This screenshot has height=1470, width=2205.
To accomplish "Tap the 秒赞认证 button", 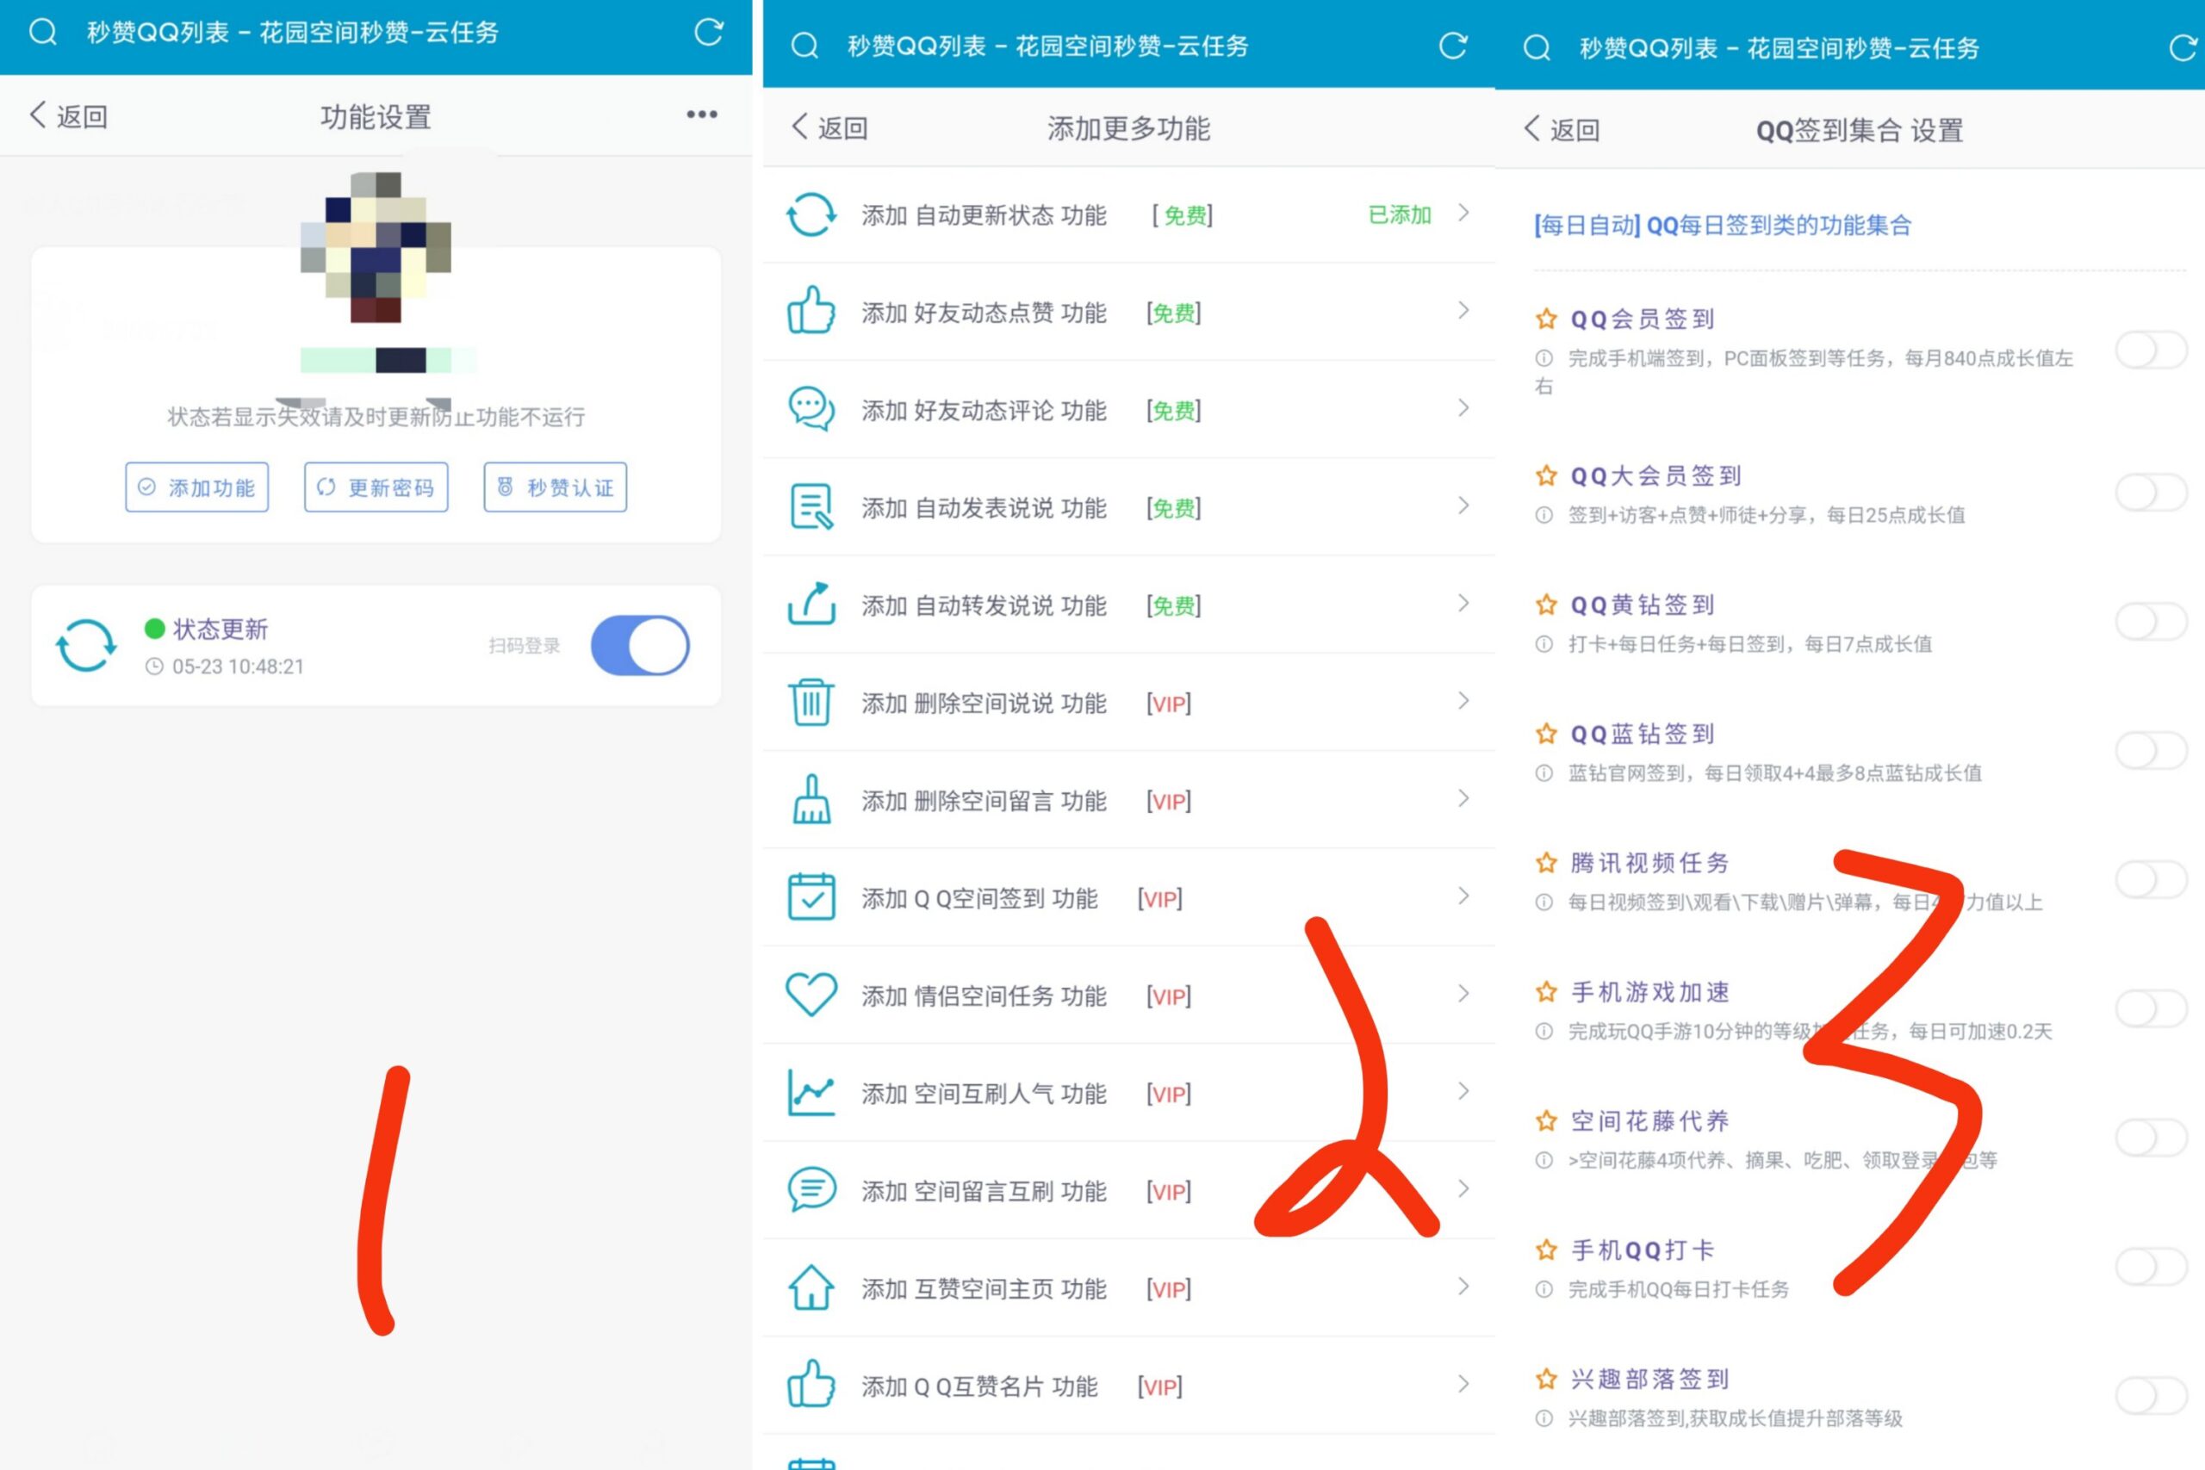I will point(555,487).
